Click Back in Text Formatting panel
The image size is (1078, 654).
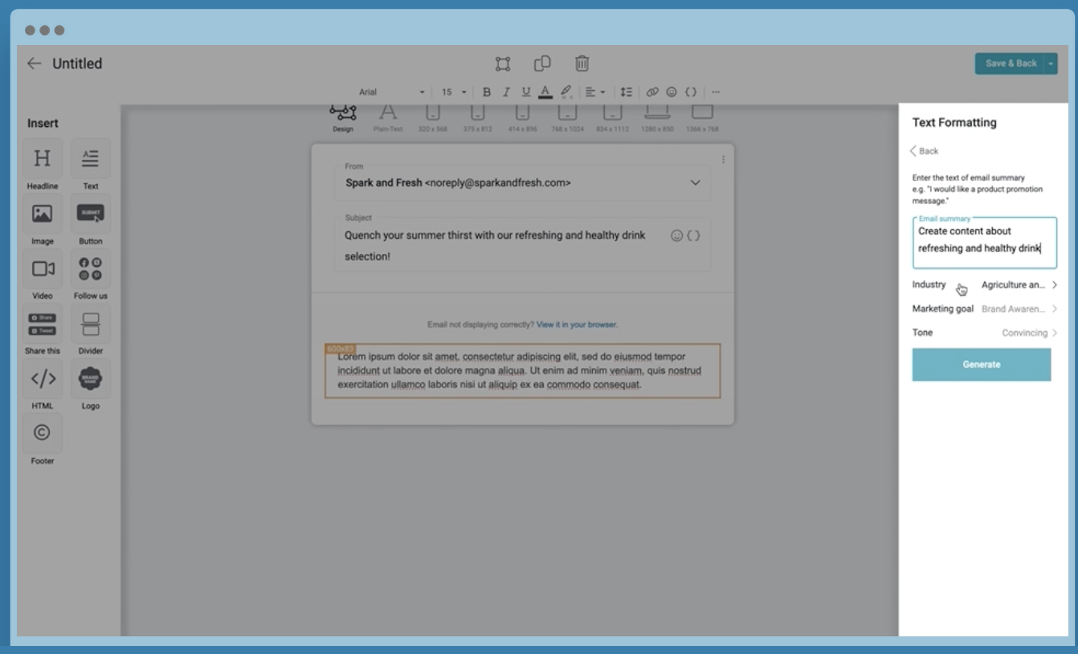tap(925, 151)
